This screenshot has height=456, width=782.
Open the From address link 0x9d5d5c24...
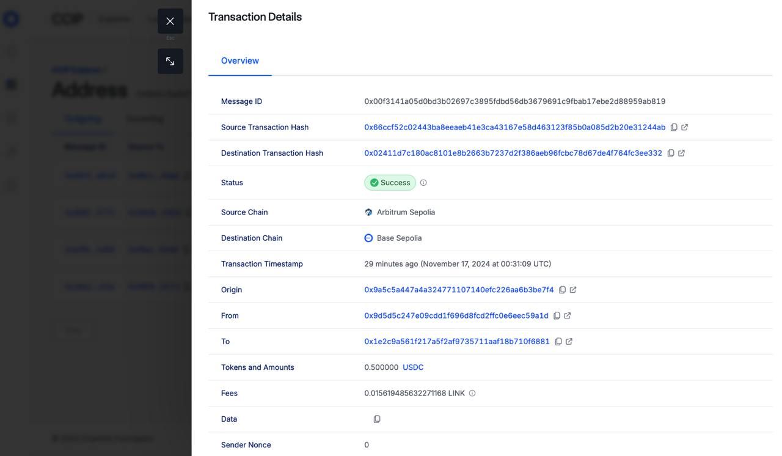pyautogui.click(x=456, y=316)
